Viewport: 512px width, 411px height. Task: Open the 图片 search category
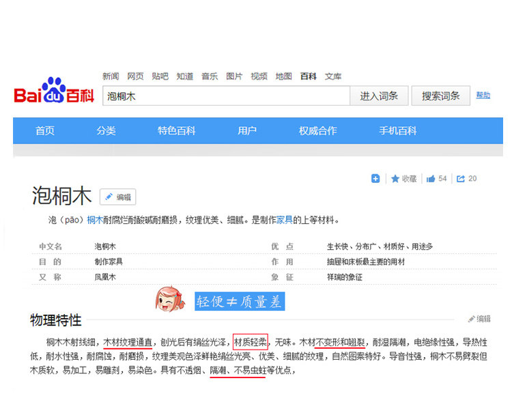coord(234,76)
